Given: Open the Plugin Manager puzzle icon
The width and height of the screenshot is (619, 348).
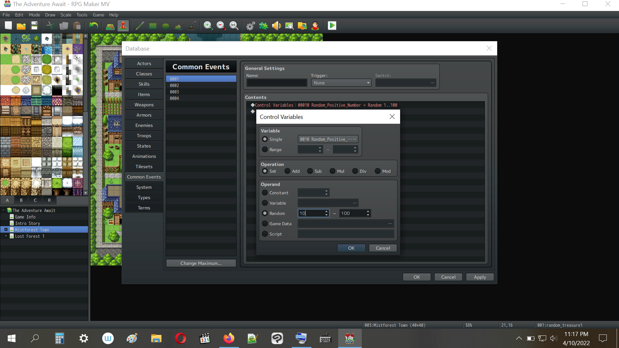Looking at the screenshot, I should point(264,26).
